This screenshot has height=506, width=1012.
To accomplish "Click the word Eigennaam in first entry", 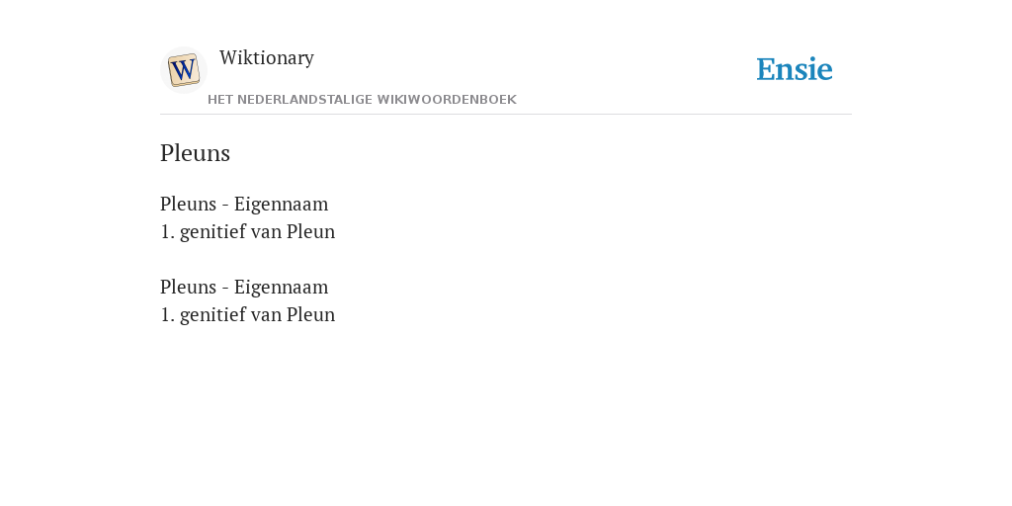I will coord(281,204).
